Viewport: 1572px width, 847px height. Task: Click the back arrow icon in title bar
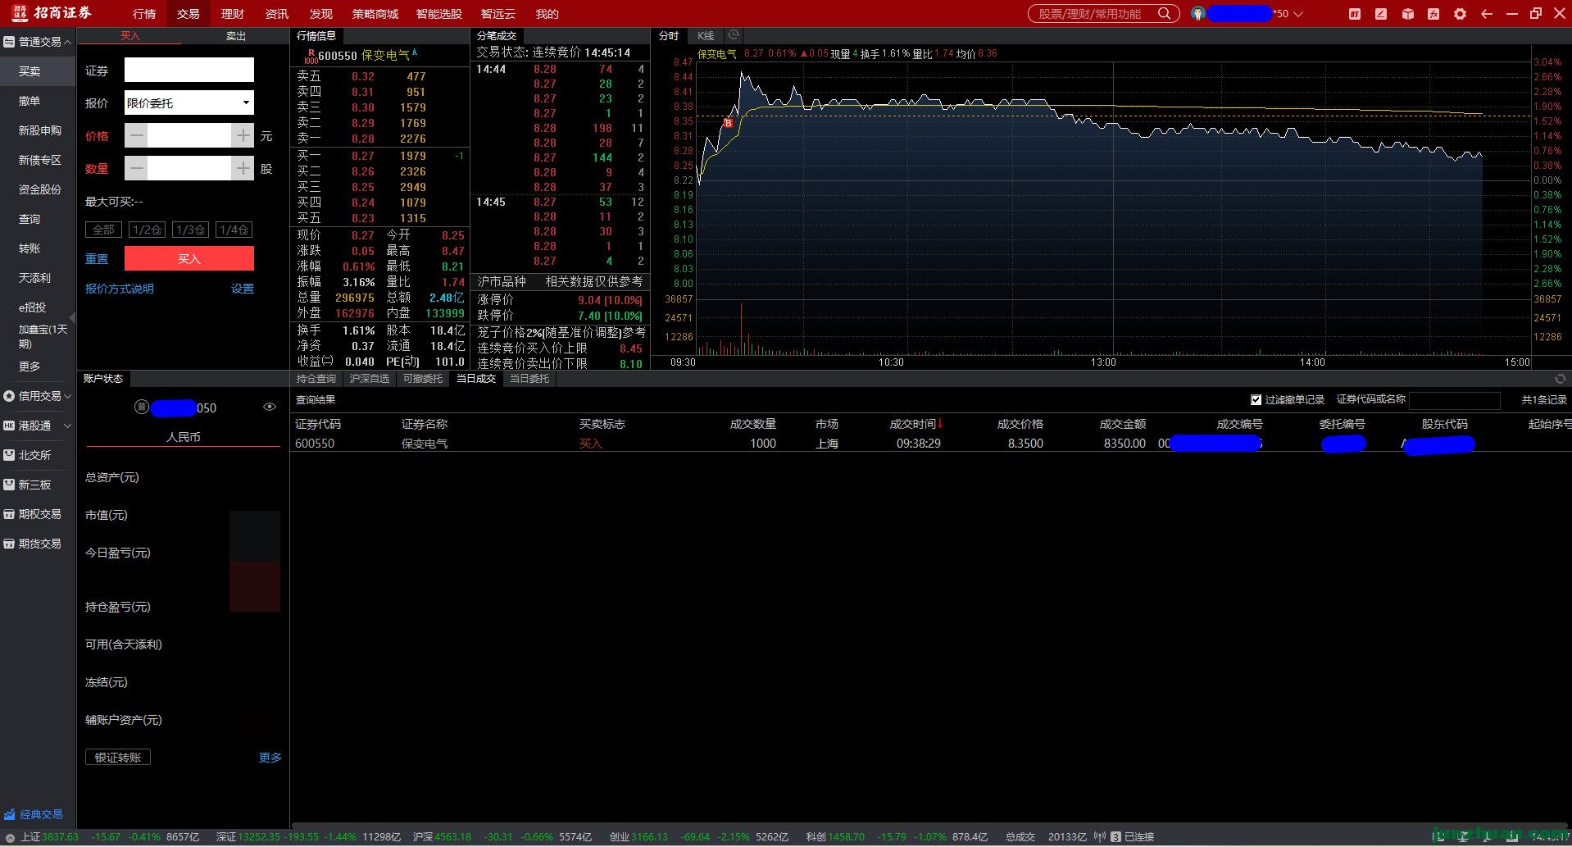pyautogui.click(x=1487, y=14)
